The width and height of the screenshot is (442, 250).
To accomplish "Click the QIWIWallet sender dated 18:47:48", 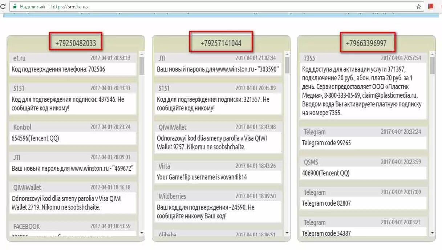I will [x=173, y=127].
